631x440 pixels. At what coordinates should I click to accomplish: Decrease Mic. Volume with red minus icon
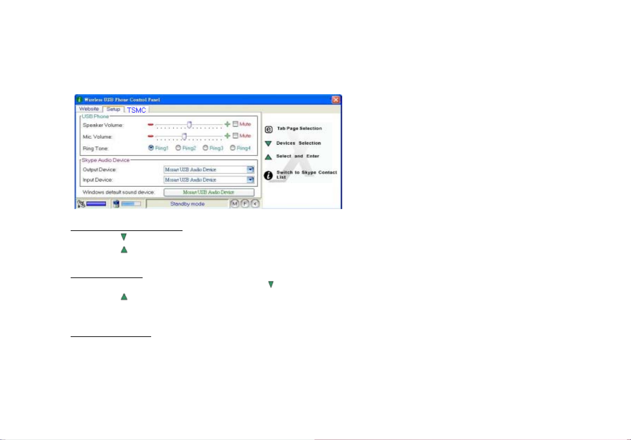150,136
